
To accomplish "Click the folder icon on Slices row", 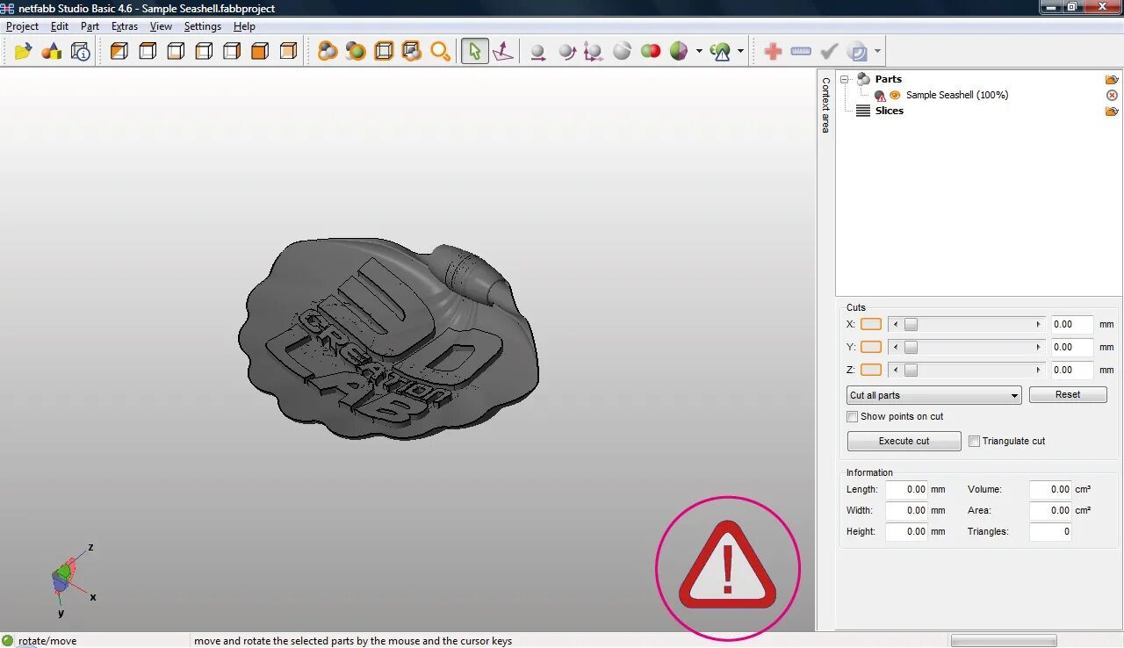I will [1112, 111].
